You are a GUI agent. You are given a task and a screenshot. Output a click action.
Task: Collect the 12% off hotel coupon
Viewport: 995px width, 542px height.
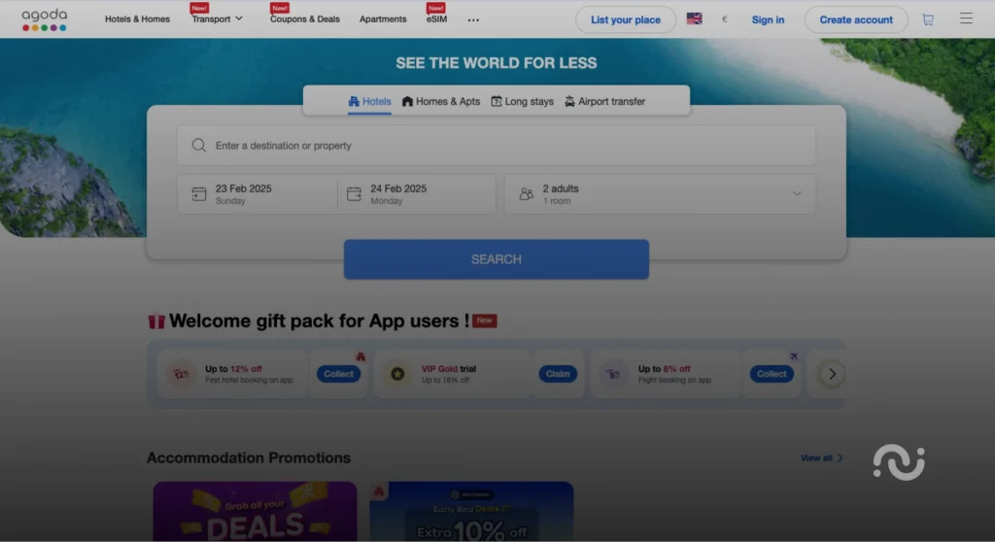tap(338, 374)
